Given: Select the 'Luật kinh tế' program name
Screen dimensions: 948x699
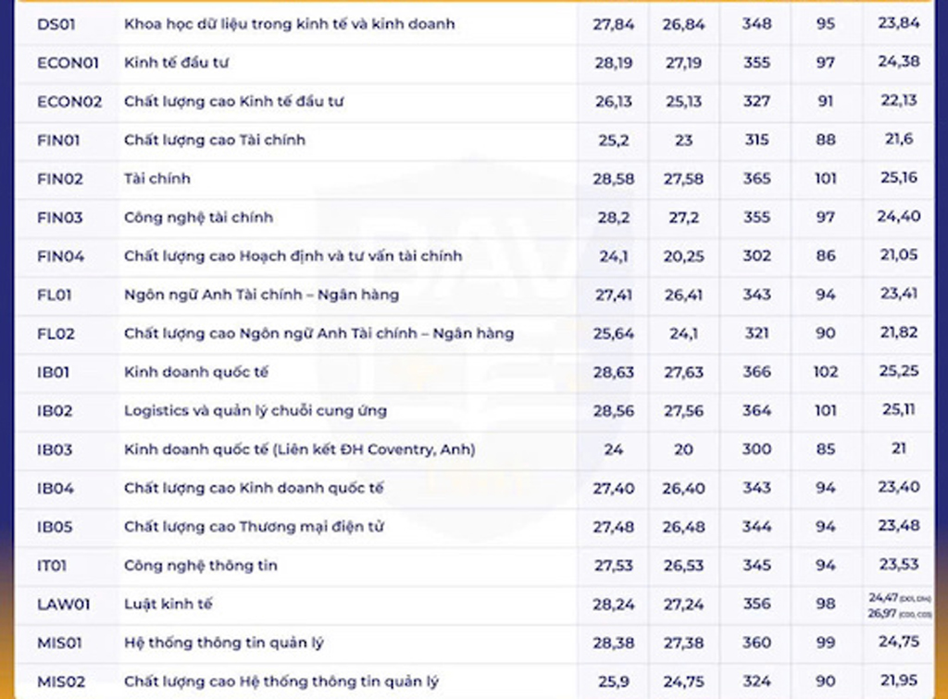Looking at the screenshot, I should tap(168, 605).
